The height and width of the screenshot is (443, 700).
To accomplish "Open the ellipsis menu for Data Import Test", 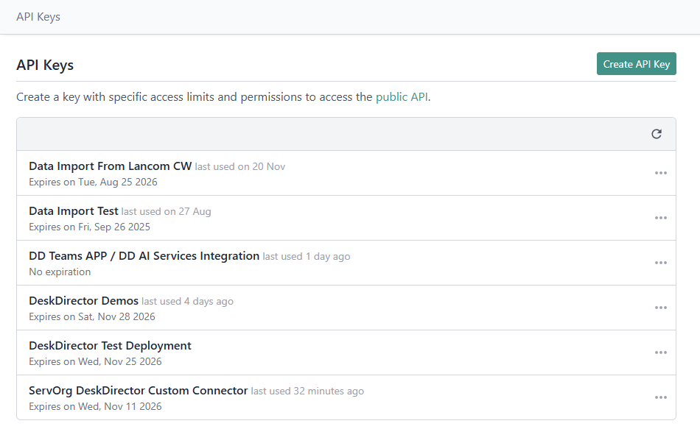I will point(660,218).
